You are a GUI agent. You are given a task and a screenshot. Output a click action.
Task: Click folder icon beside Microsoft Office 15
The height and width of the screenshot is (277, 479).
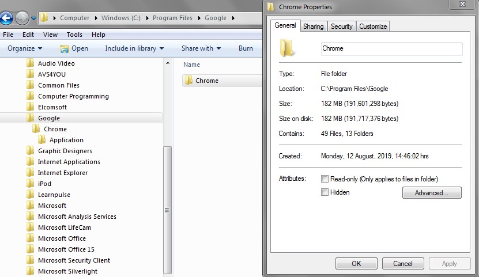point(30,249)
